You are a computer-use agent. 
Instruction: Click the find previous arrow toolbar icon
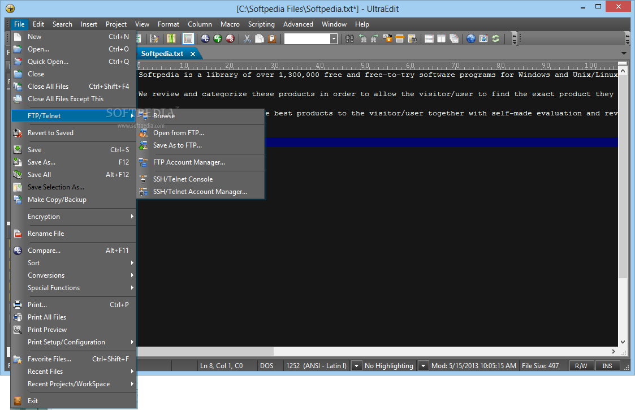coord(362,38)
